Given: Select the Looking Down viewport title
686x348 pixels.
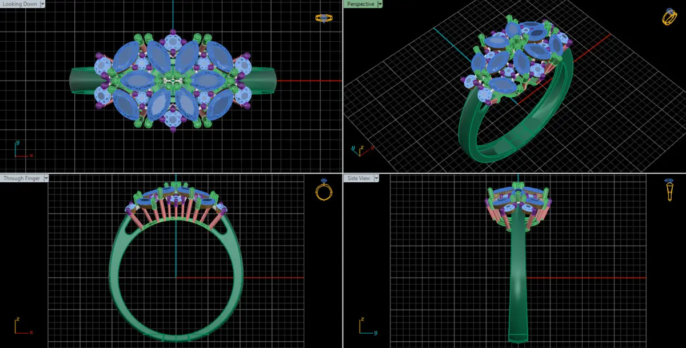Looking at the screenshot, I should (x=20, y=4).
